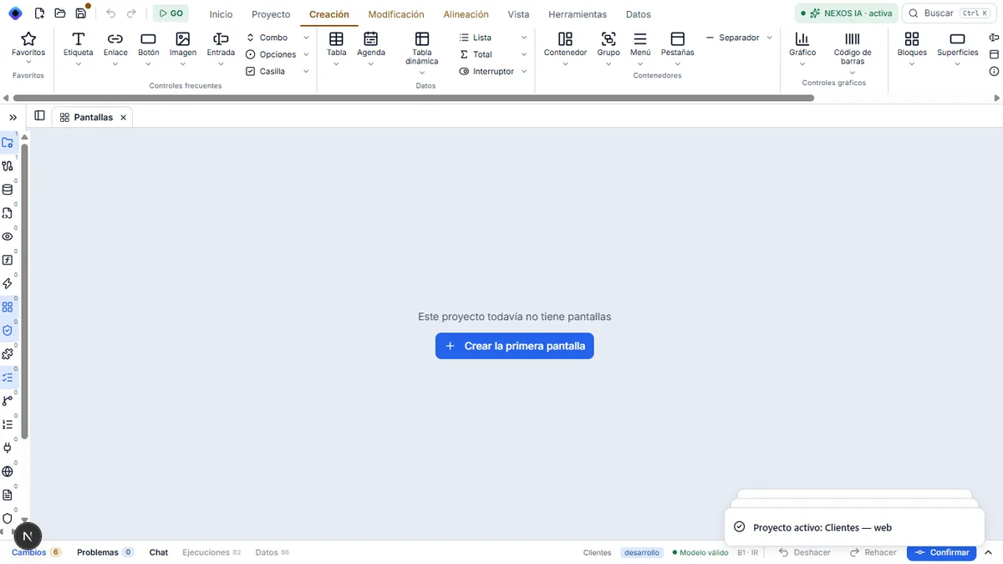The image size is (1003, 564).
Task: Expand the left sidebar with double chevron
Action: (x=13, y=118)
